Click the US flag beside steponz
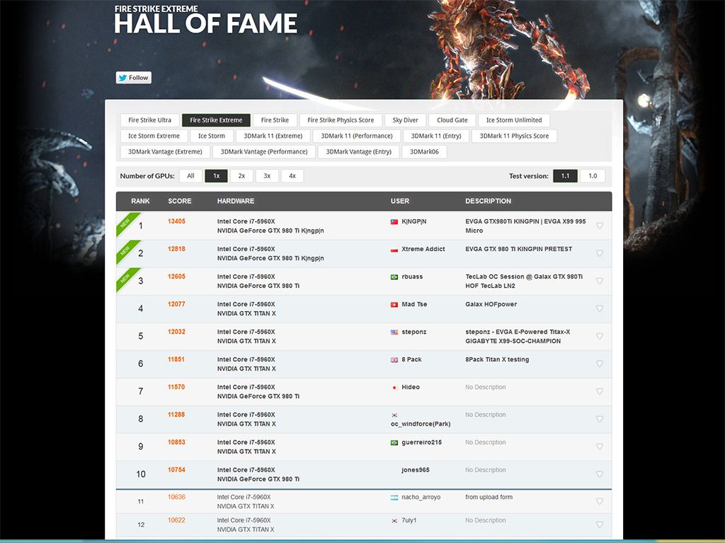Viewport: 725px width, 543px height. [x=394, y=332]
